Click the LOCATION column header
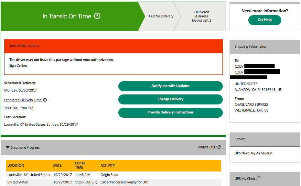Viewport: 301px width, 186px height. pos(16,165)
